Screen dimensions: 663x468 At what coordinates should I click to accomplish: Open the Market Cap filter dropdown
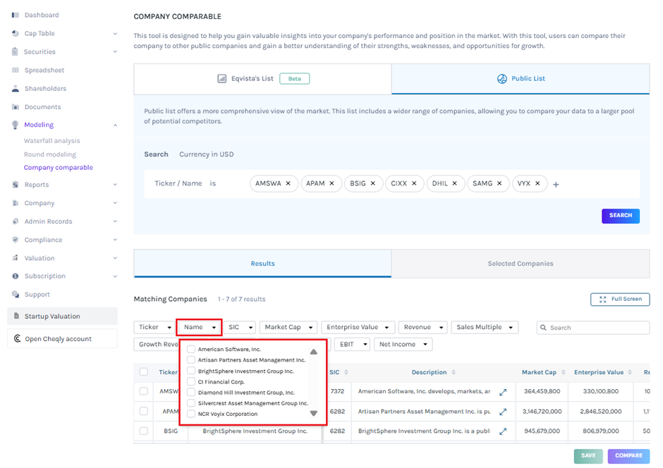click(x=288, y=327)
